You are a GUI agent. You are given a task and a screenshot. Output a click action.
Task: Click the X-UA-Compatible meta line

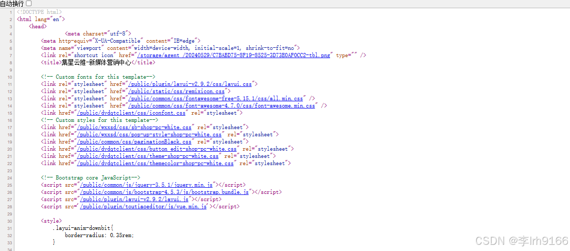click(120, 41)
